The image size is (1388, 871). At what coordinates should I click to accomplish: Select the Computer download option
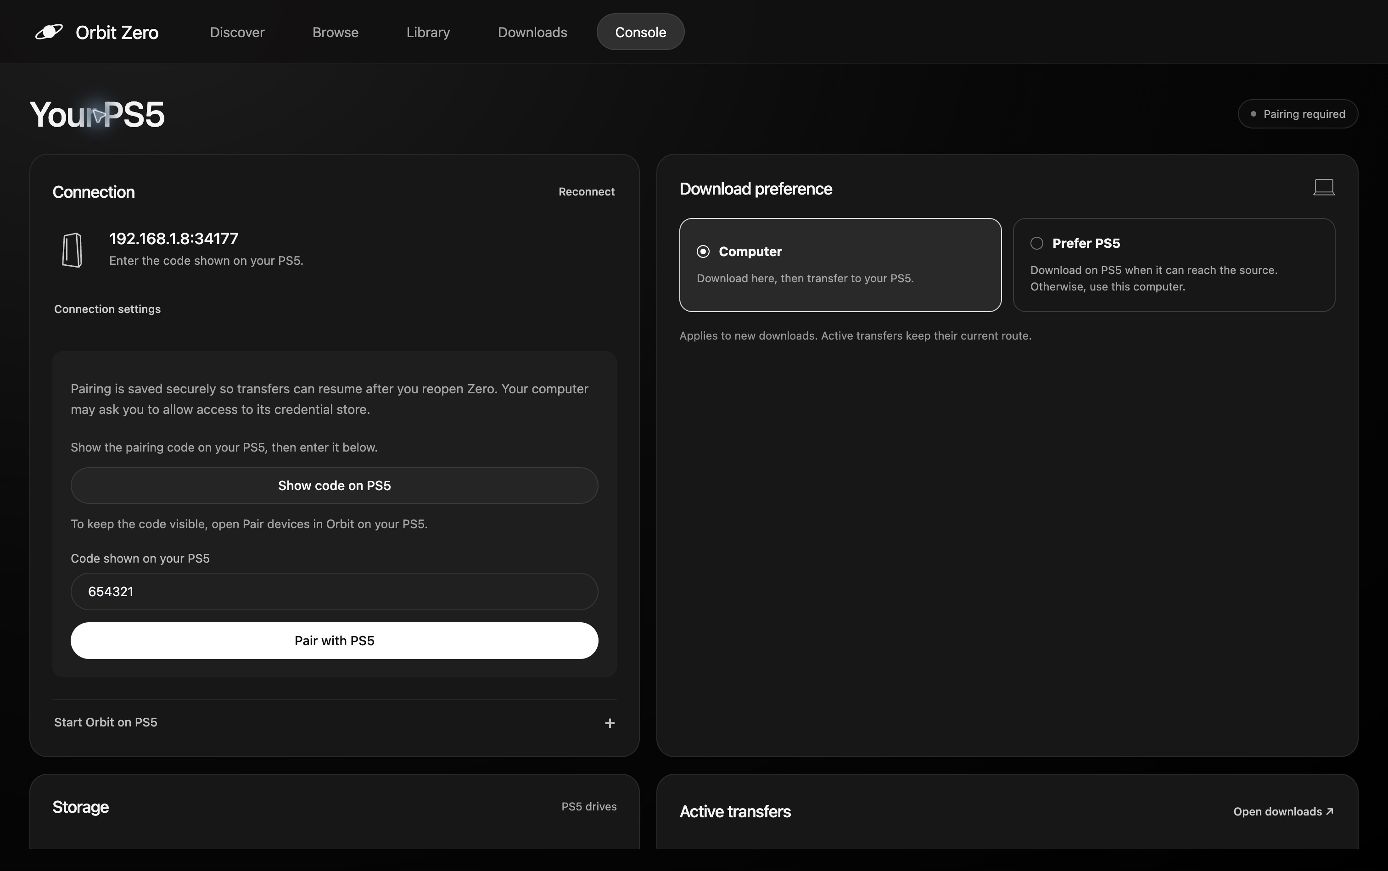pos(840,265)
